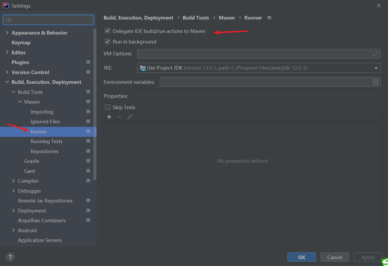Open Ignored Files settings
Screen dimensions: 388x266
point(45,122)
